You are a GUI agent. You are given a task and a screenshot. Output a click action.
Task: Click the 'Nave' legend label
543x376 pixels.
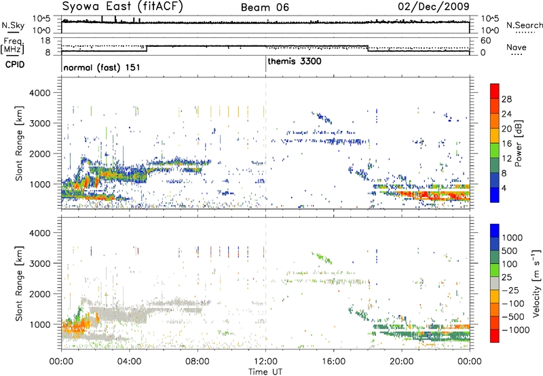(517, 47)
